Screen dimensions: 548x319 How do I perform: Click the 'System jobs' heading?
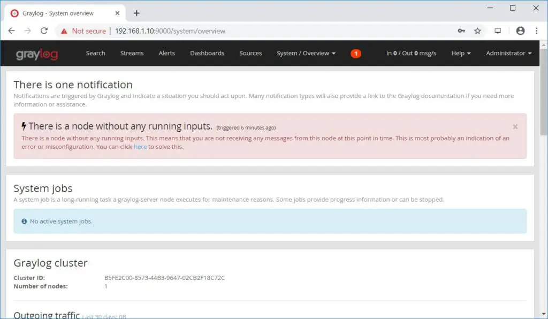click(43, 188)
